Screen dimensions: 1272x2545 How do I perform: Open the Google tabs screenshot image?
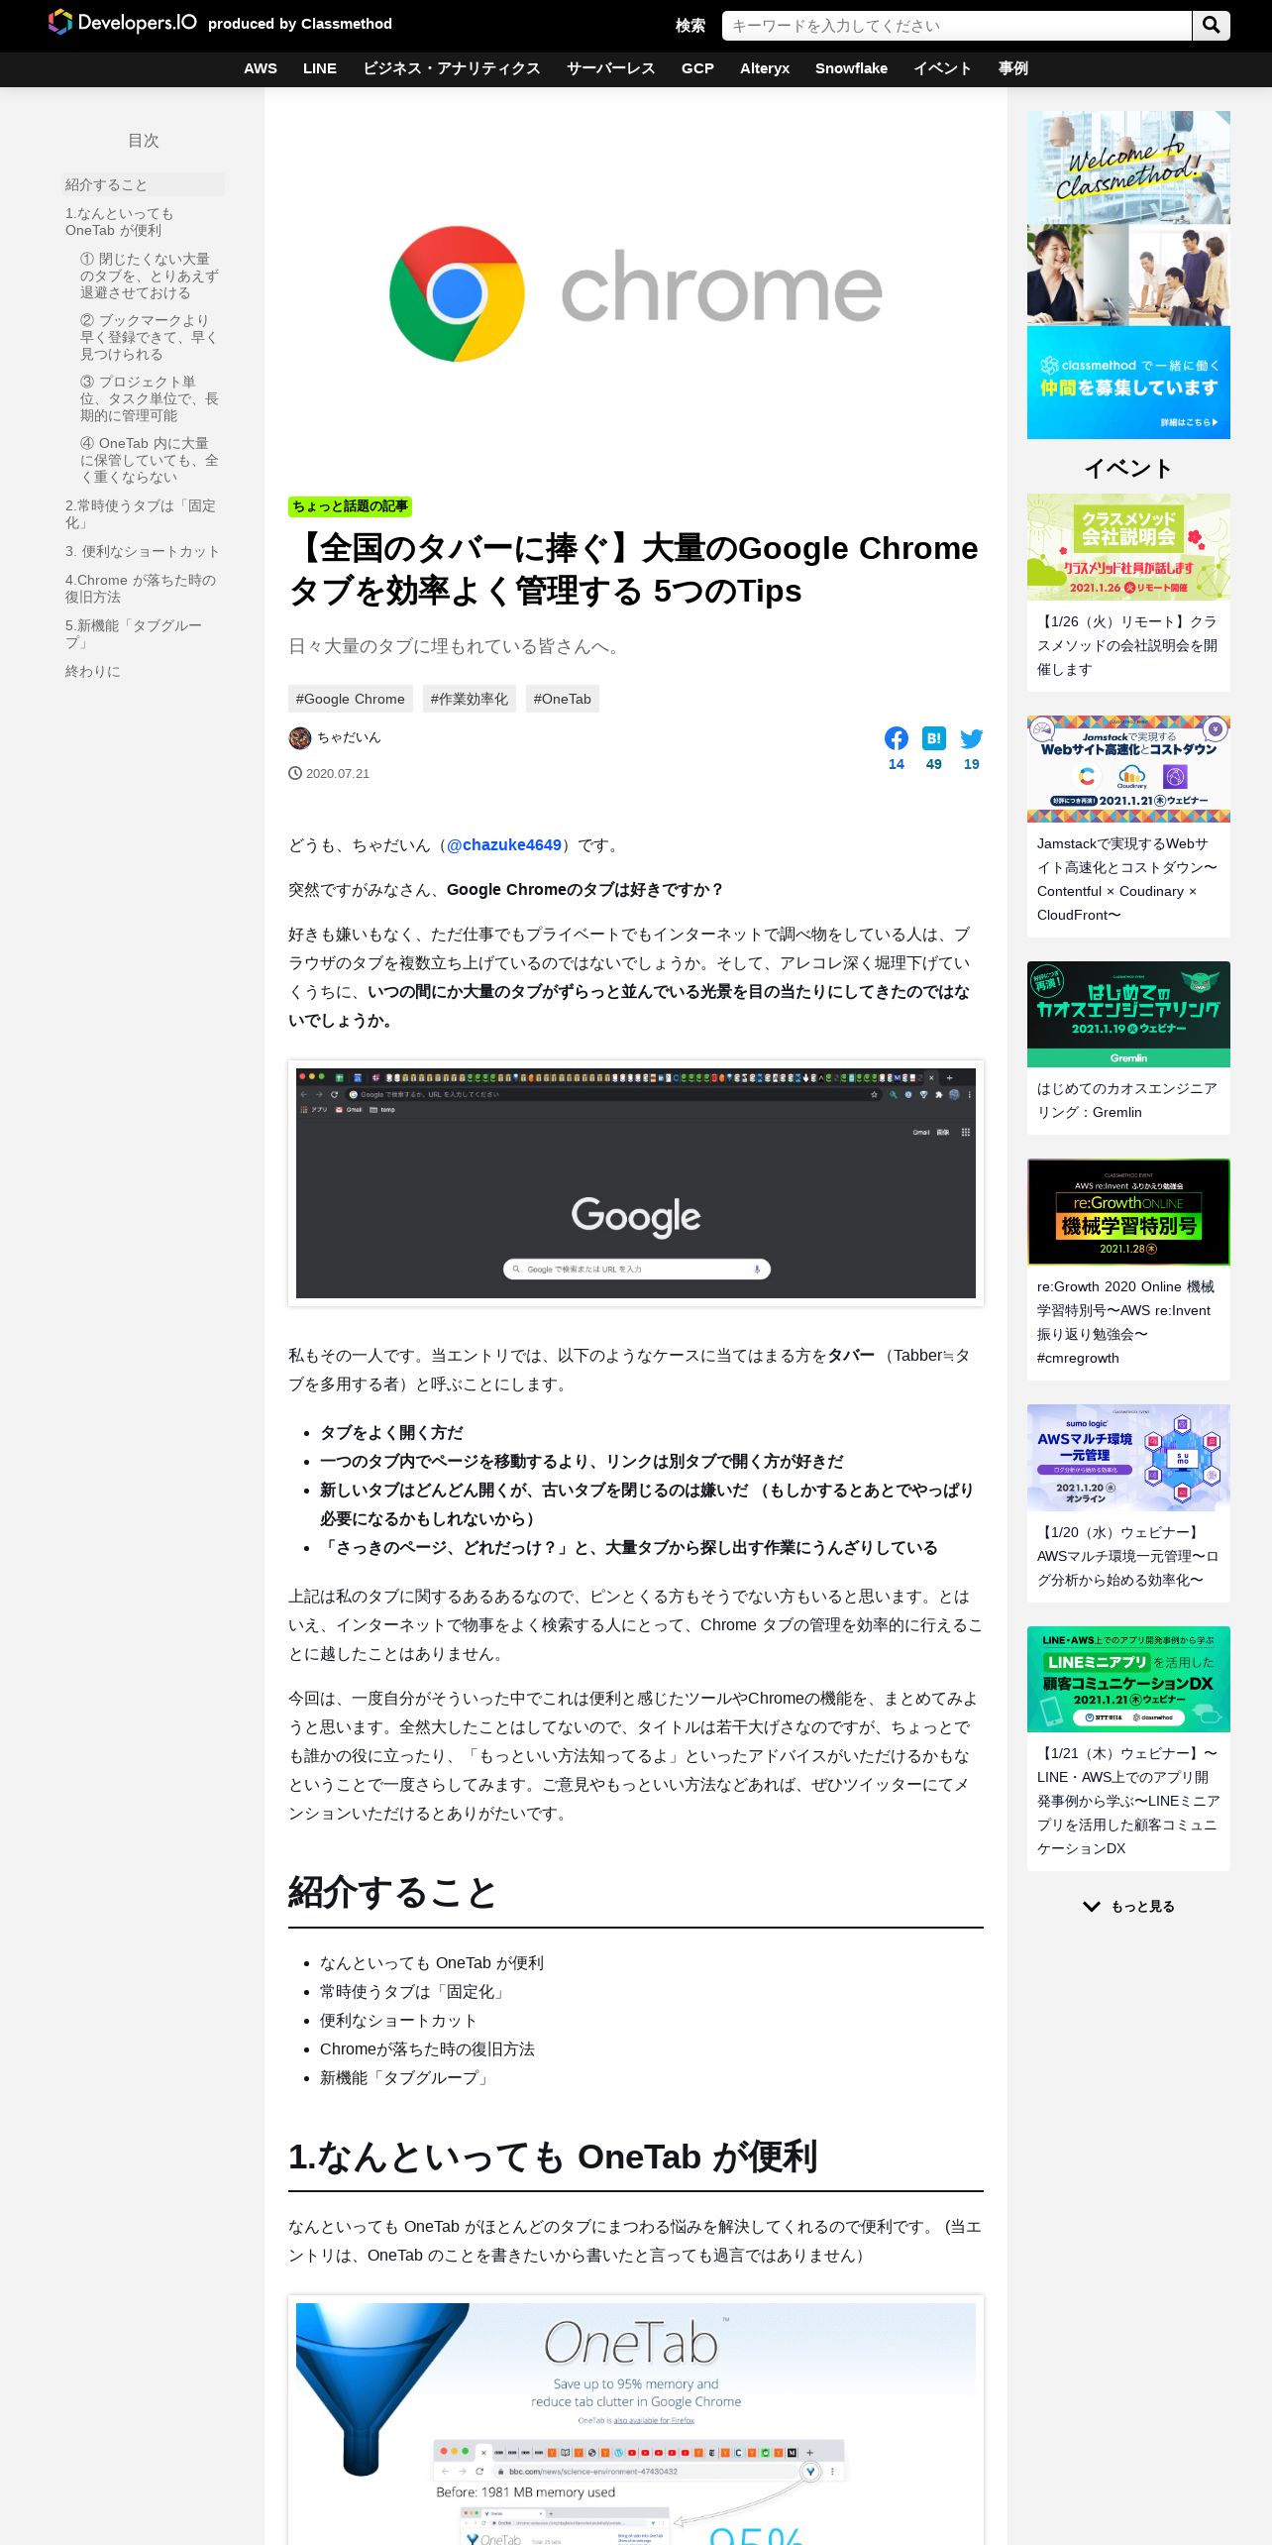coord(636,1183)
